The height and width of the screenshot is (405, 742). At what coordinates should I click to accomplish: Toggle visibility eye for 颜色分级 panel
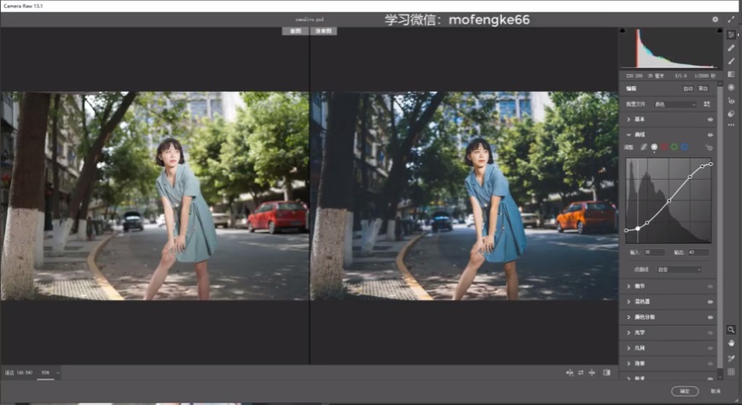[710, 317]
